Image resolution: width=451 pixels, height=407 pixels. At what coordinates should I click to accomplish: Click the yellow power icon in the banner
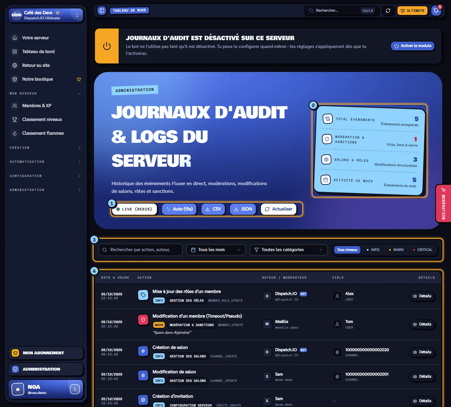coord(107,46)
